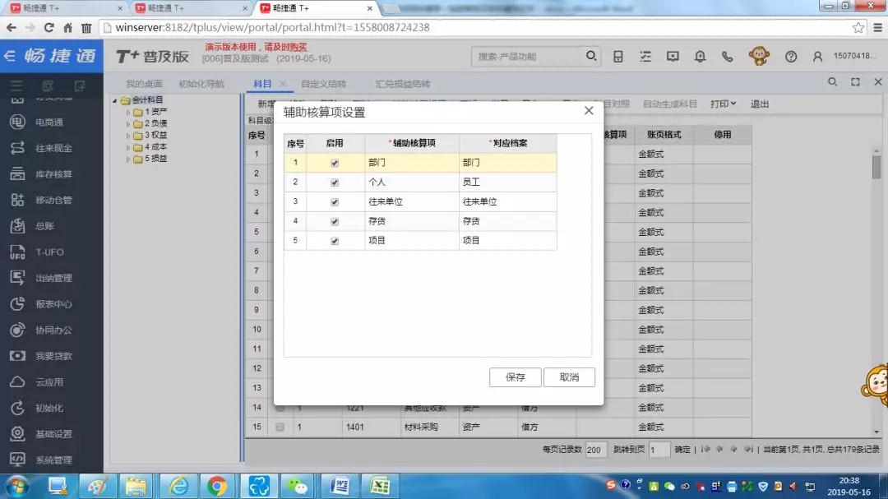Screen dimensions: 888x499
Task: Click the 库存核算 inventory sidebar icon
Action: (x=18, y=174)
